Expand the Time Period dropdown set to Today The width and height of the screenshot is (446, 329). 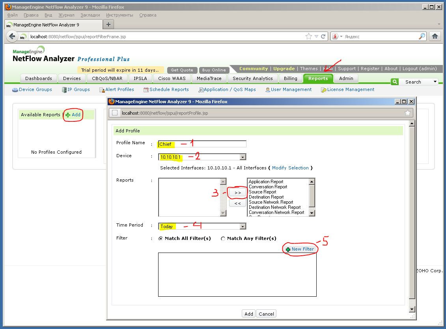pyautogui.click(x=242, y=226)
